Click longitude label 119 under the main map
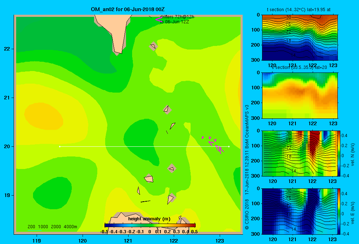This screenshot has height=244, width=359. point(37,240)
